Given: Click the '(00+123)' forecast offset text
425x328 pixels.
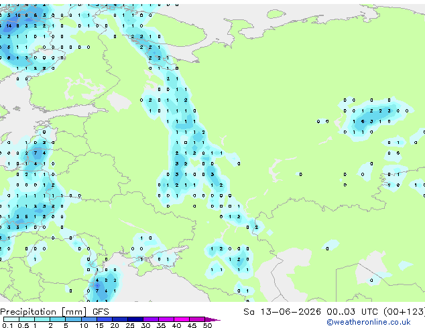Looking at the screenshot, I should click(x=404, y=311).
